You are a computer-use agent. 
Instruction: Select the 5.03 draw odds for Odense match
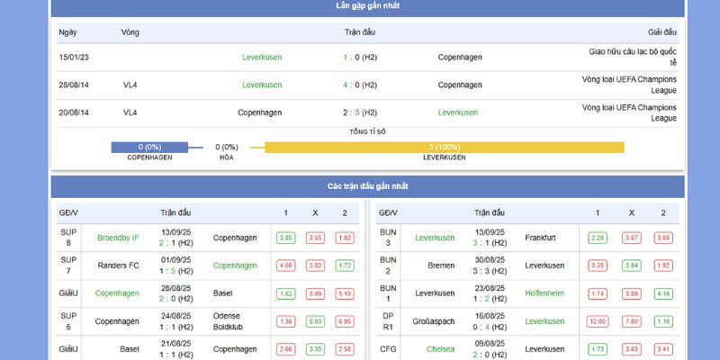pos(315,321)
